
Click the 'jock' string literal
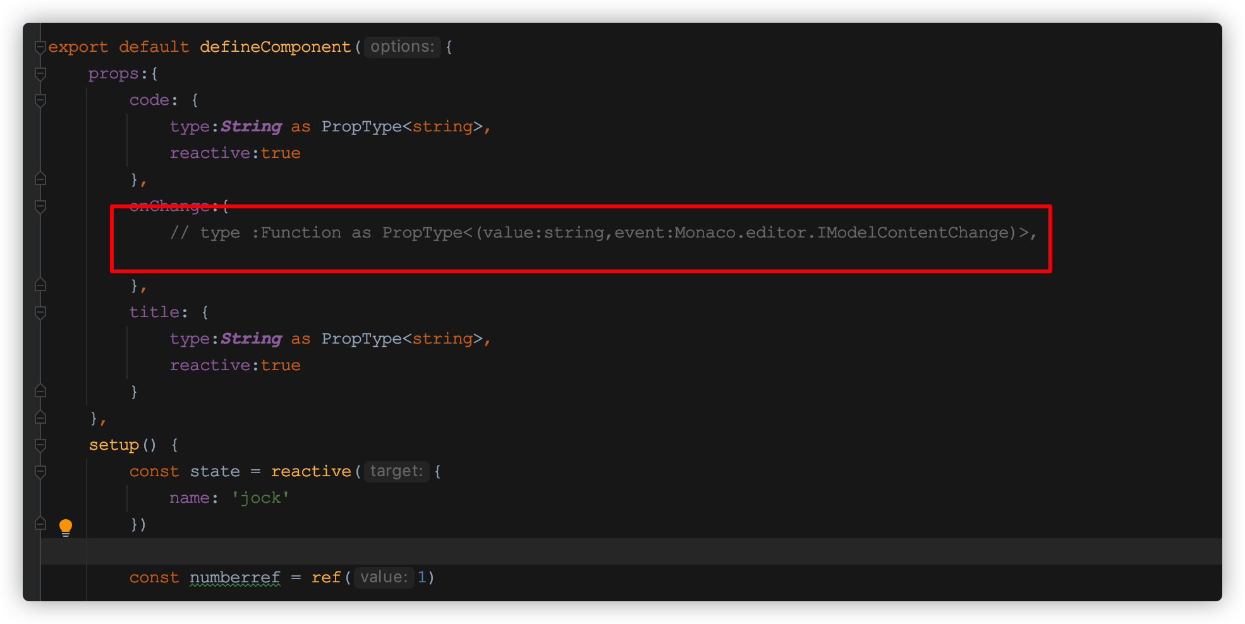[260, 498]
